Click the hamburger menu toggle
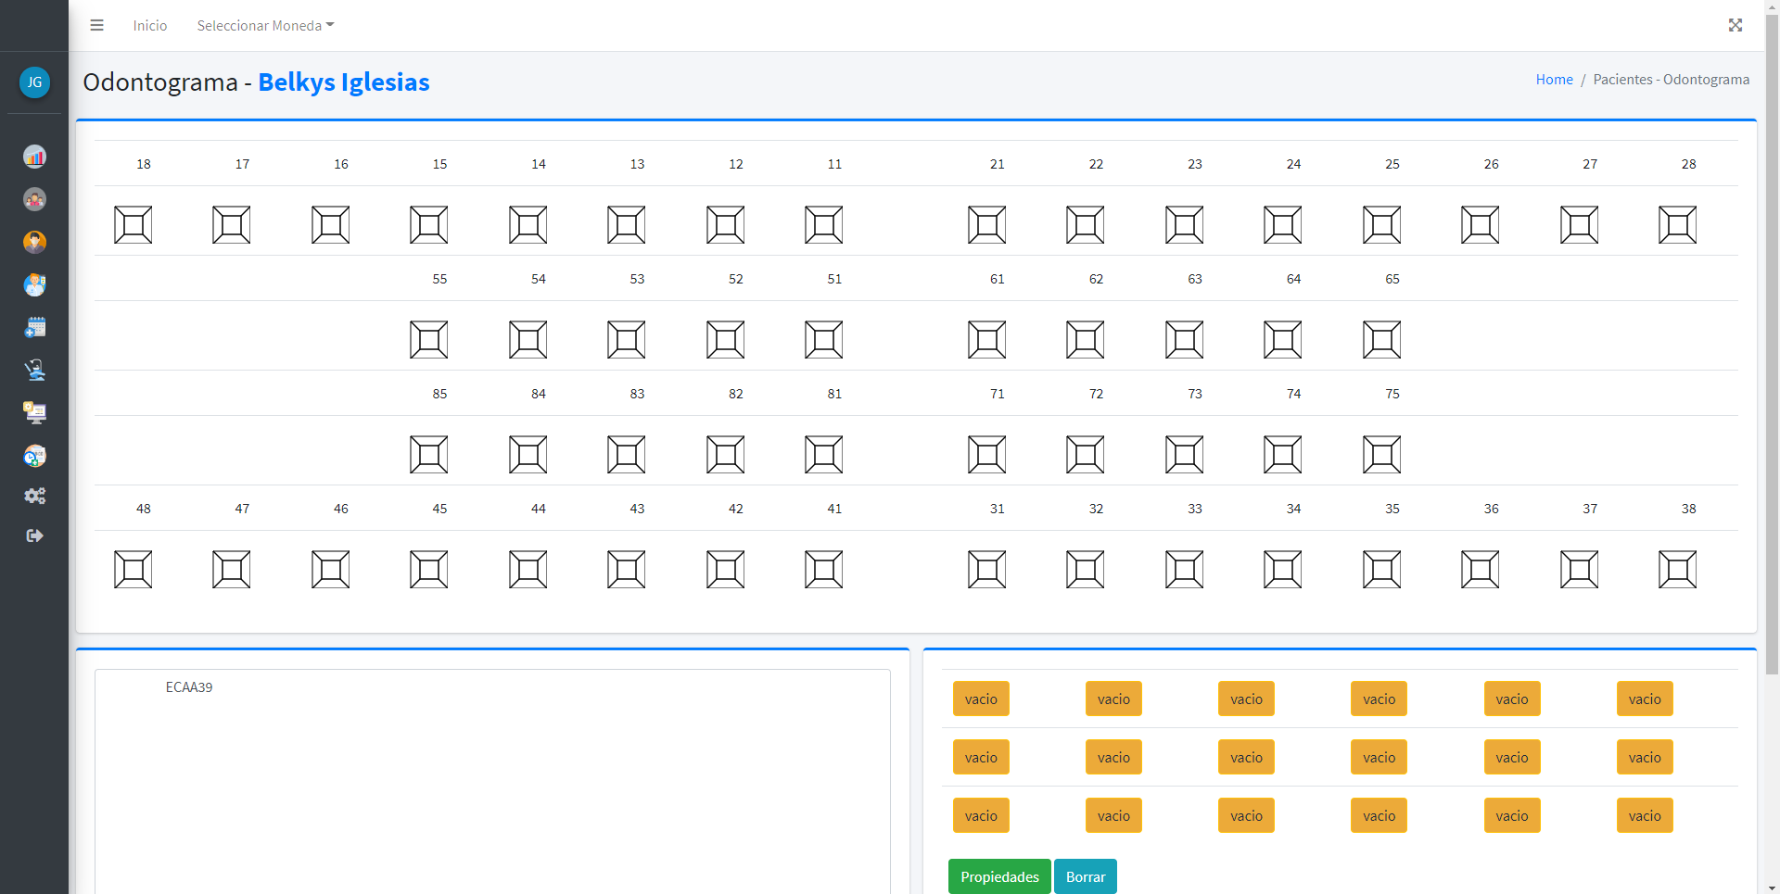The height and width of the screenshot is (894, 1780). tap(96, 25)
